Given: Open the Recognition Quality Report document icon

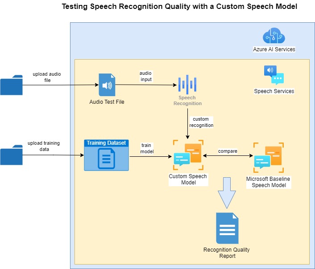Looking at the screenshot, I should (x=227, y=228).
